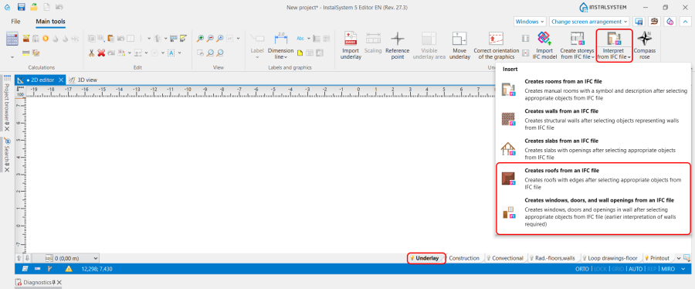Click the warning triangle in the status bar
The height and width of the screenshot is (289, 695).
pyautogui.click(x=69, y=269)
